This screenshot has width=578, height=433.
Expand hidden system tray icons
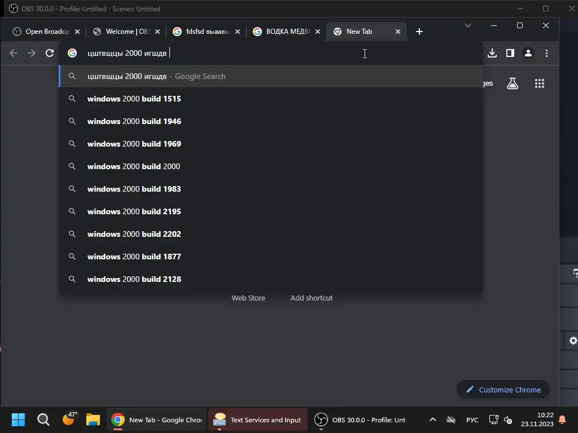[x=433, y=419]
